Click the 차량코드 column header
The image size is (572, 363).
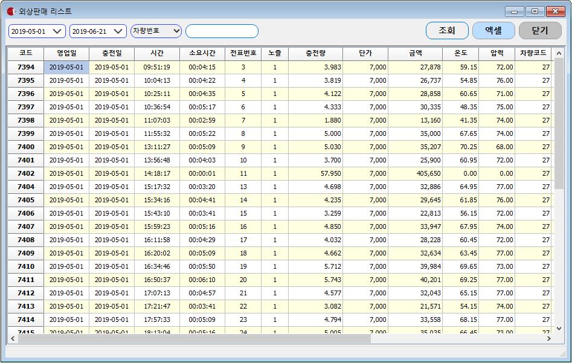(533, 53)
